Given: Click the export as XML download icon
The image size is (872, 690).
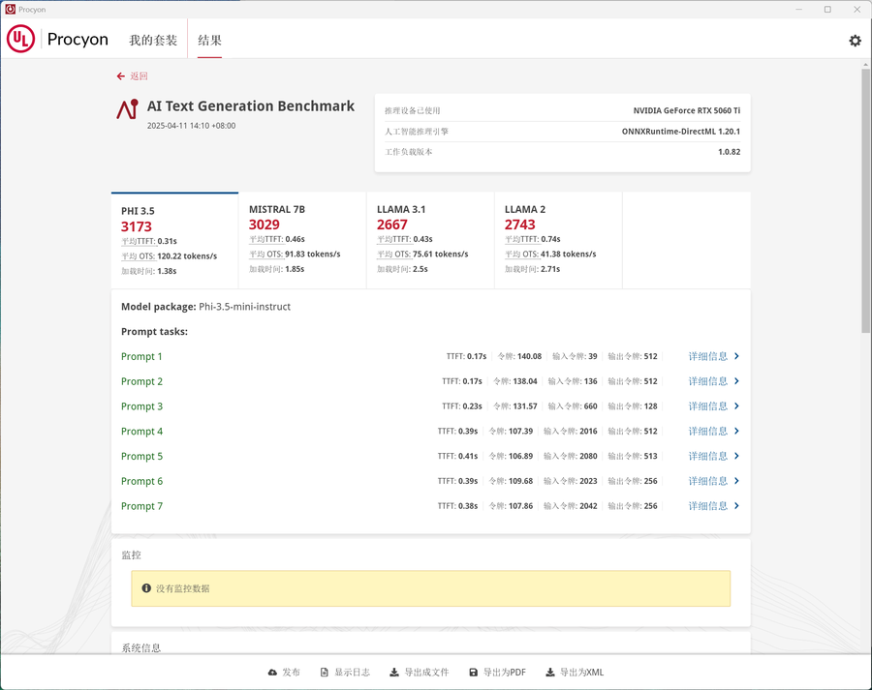Looking at the screenshot, I should click(550, 673).
